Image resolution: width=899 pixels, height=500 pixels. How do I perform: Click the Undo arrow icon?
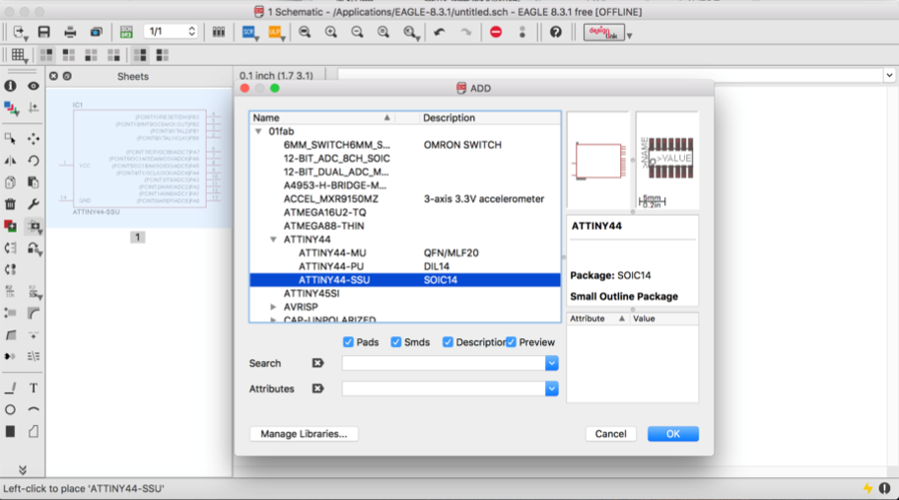(x=440, y=33)
